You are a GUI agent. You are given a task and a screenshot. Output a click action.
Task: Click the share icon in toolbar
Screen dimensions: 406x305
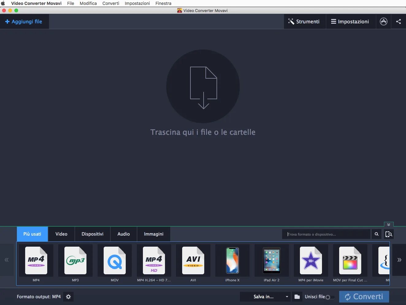pyautogui.click(x=399, y=22)
